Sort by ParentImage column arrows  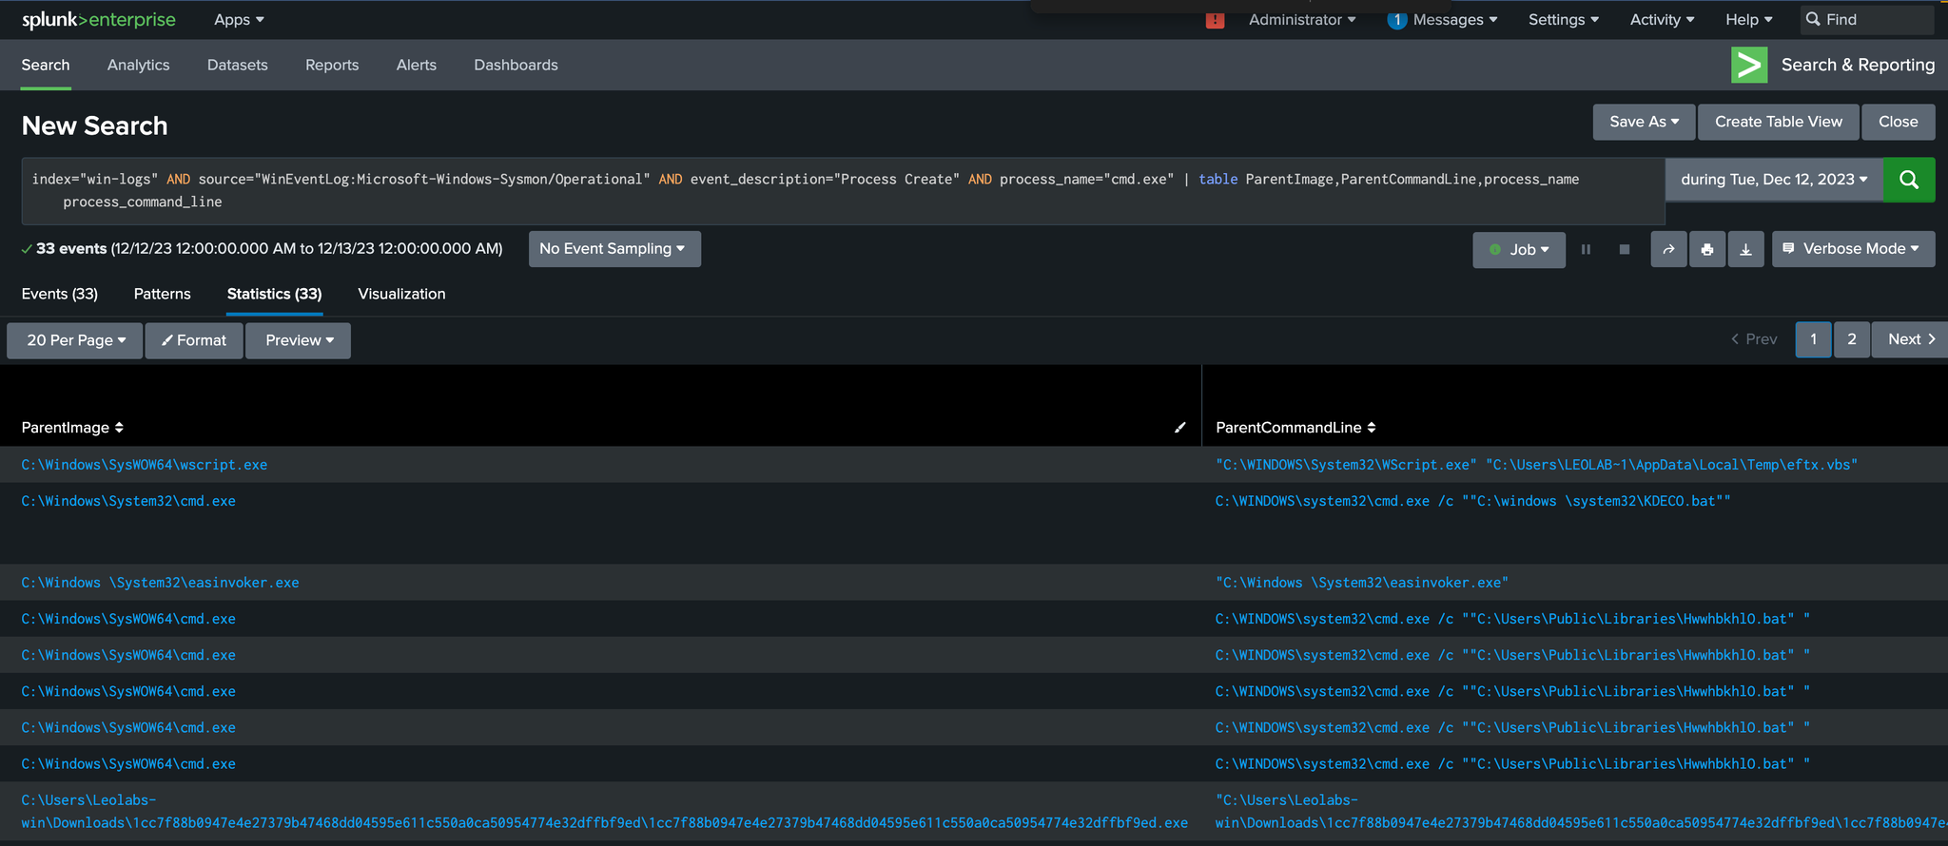tap(119, 428)
